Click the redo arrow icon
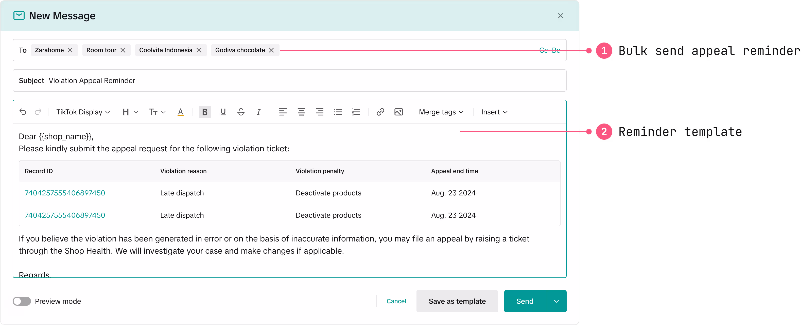The height and width of the screenshot is (325, 801). (38, 112)
